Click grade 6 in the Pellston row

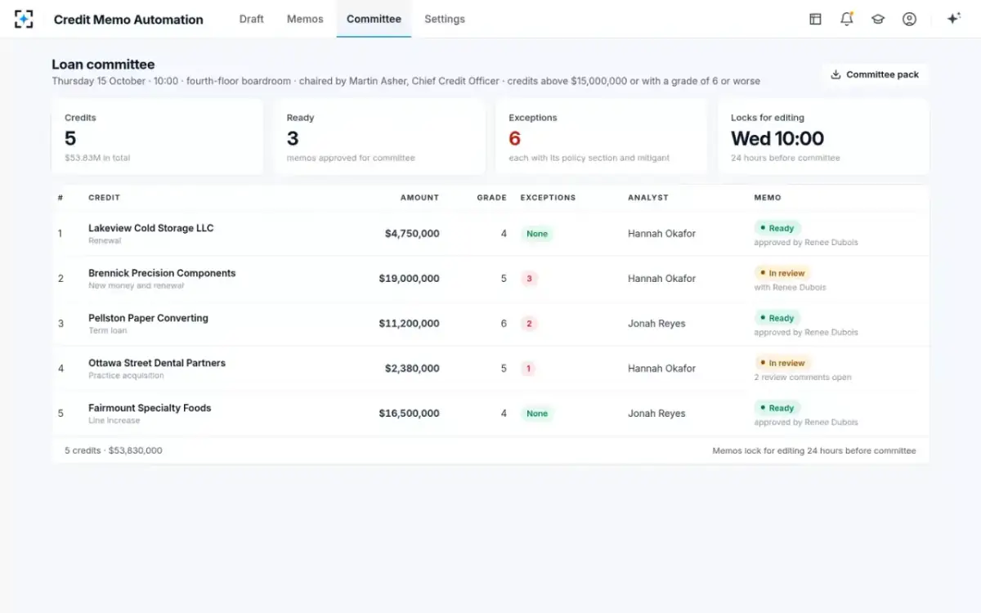coord(504,324)
